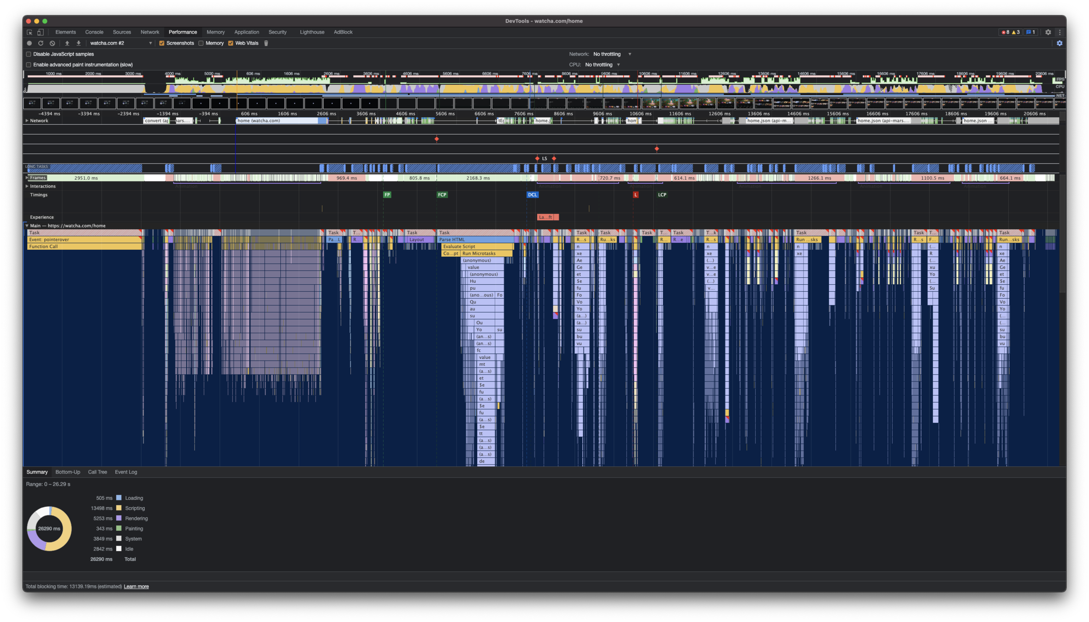Click the LCP timing marker
This screenshot has height=622, width=1089.
662,195
